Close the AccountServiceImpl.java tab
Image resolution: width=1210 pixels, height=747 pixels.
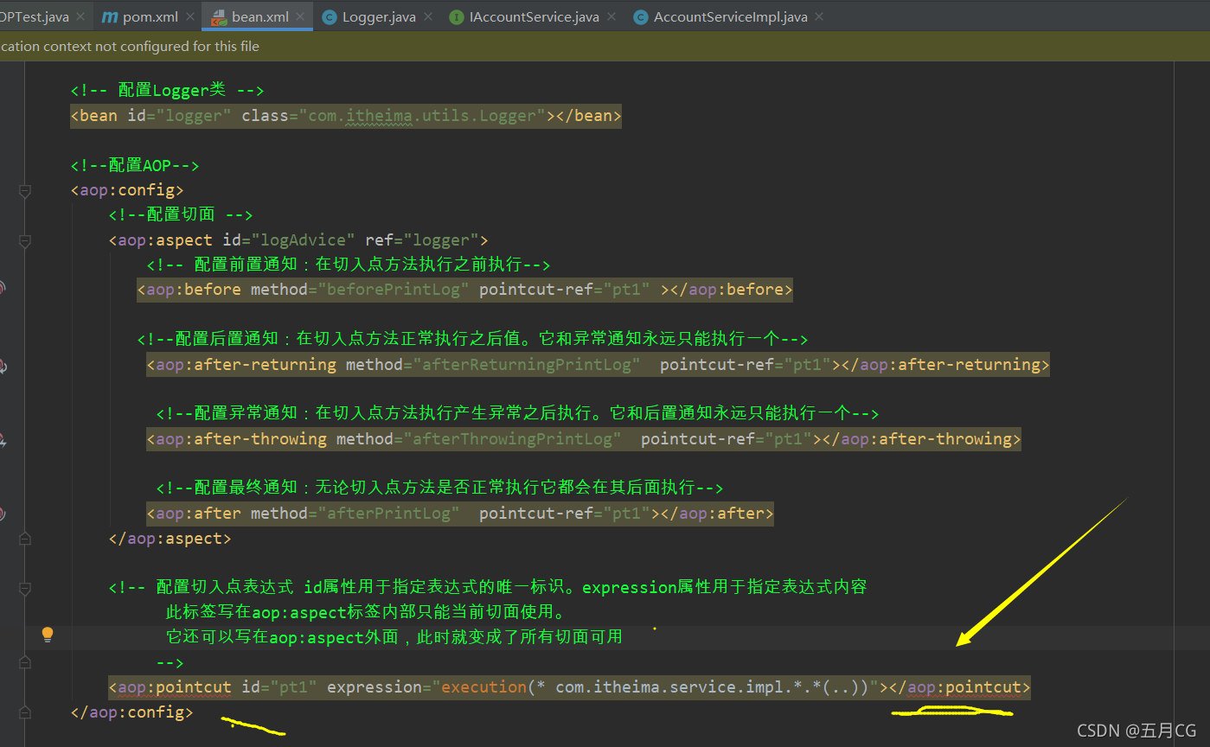click(820, 16)
